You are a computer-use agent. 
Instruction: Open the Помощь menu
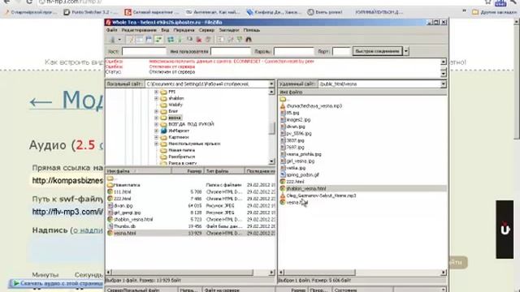(252, 30)
